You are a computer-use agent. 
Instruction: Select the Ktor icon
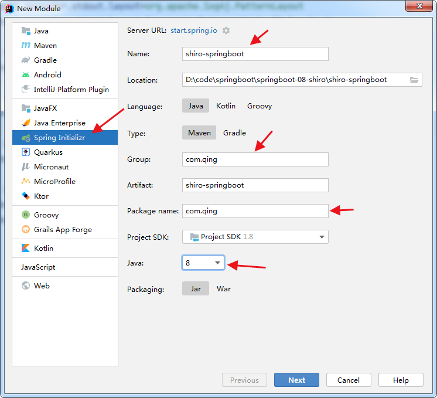tap(26, 196)
